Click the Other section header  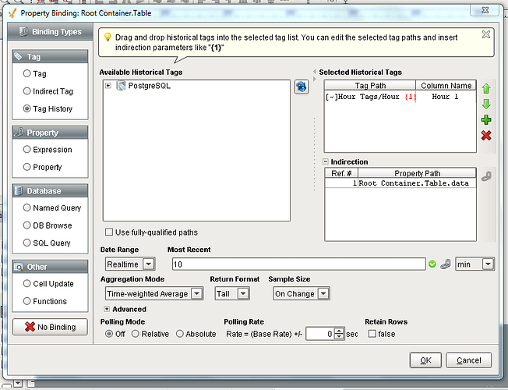click(50, 267)
